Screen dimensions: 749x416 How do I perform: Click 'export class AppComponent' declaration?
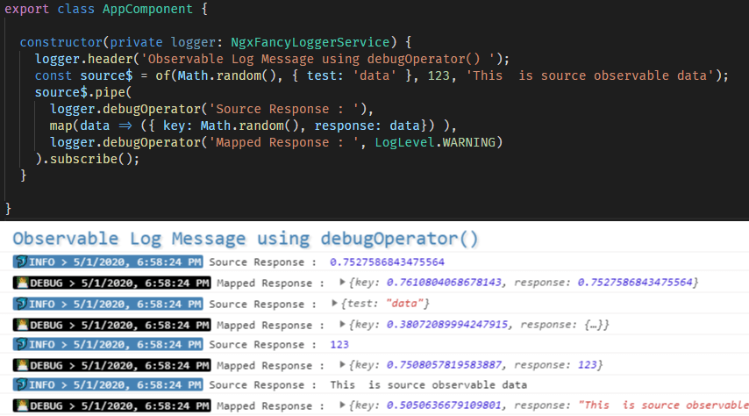pos(99,9)
